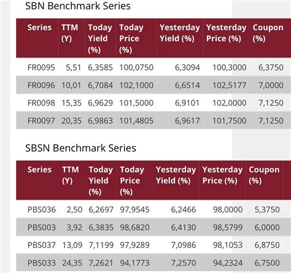The image size is (291, 273).
Task: Select the FR0098 series name
Action: pyautogui.click(x=41, y=103)
